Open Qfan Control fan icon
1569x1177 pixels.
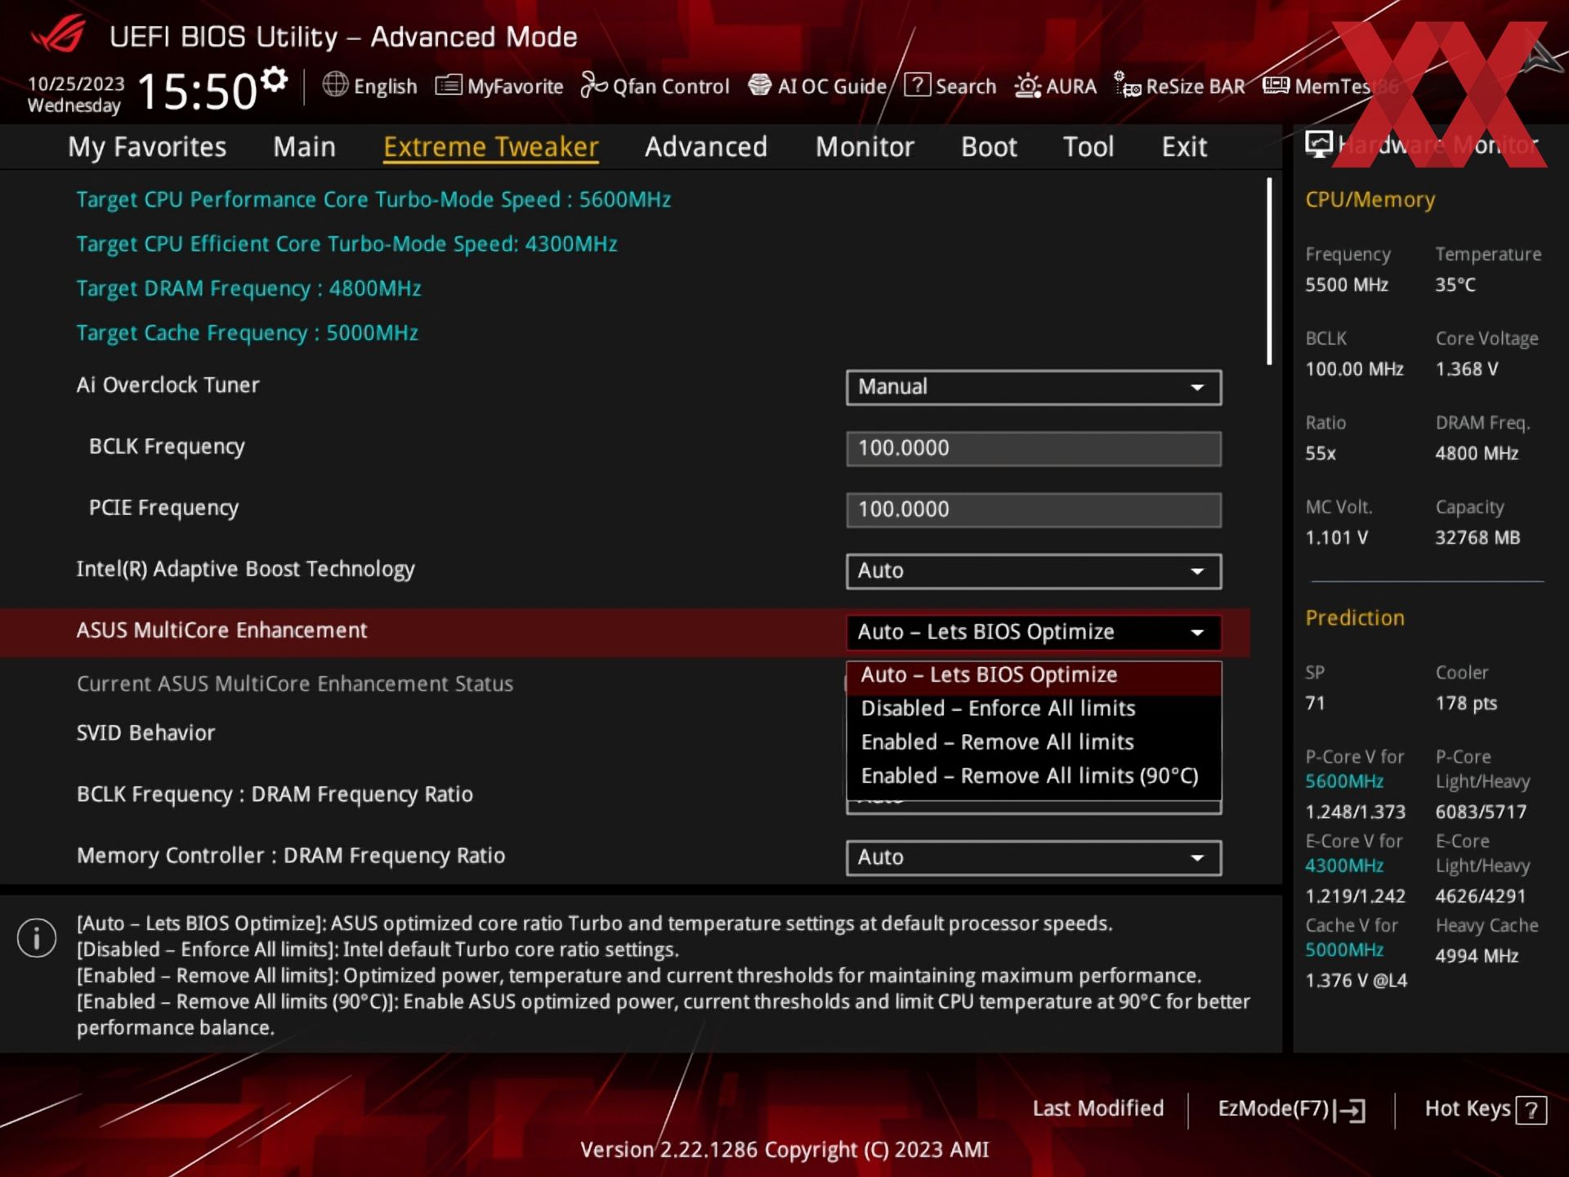point(593,85)
